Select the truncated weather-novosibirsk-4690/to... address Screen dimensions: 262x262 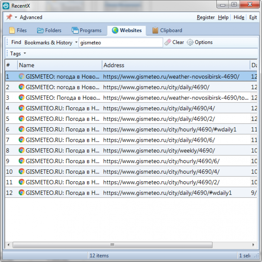click(176, 97)
